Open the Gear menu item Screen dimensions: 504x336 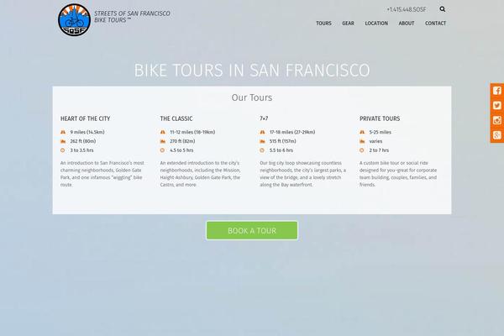tap(348, 24)
